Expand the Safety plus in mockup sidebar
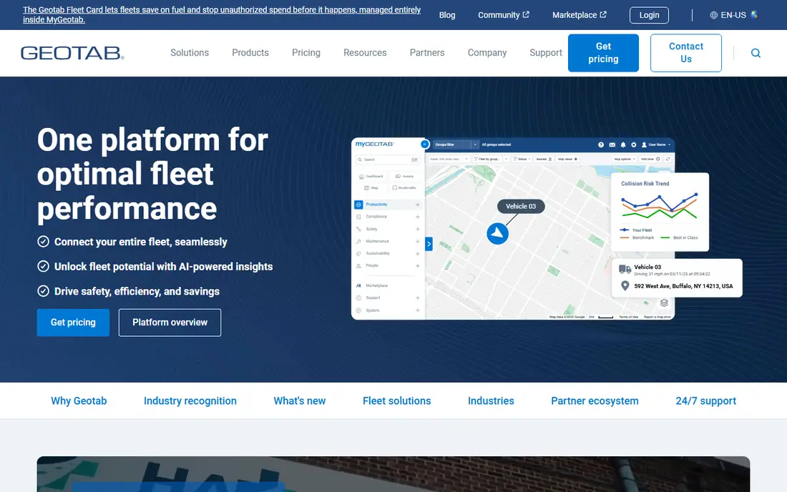The height and width of the screenshot is (492, 787). pyautogui.click(x=417, y=230)
